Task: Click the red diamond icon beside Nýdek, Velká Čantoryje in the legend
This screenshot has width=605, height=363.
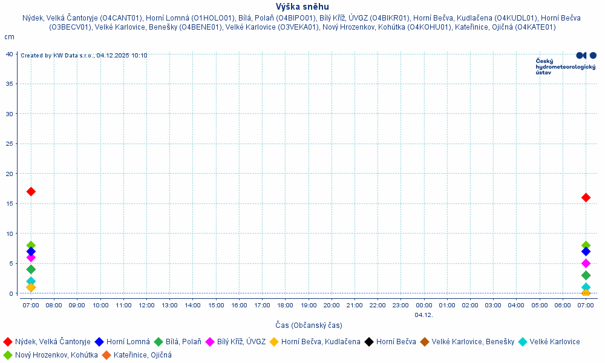Action: pos(8,342)
